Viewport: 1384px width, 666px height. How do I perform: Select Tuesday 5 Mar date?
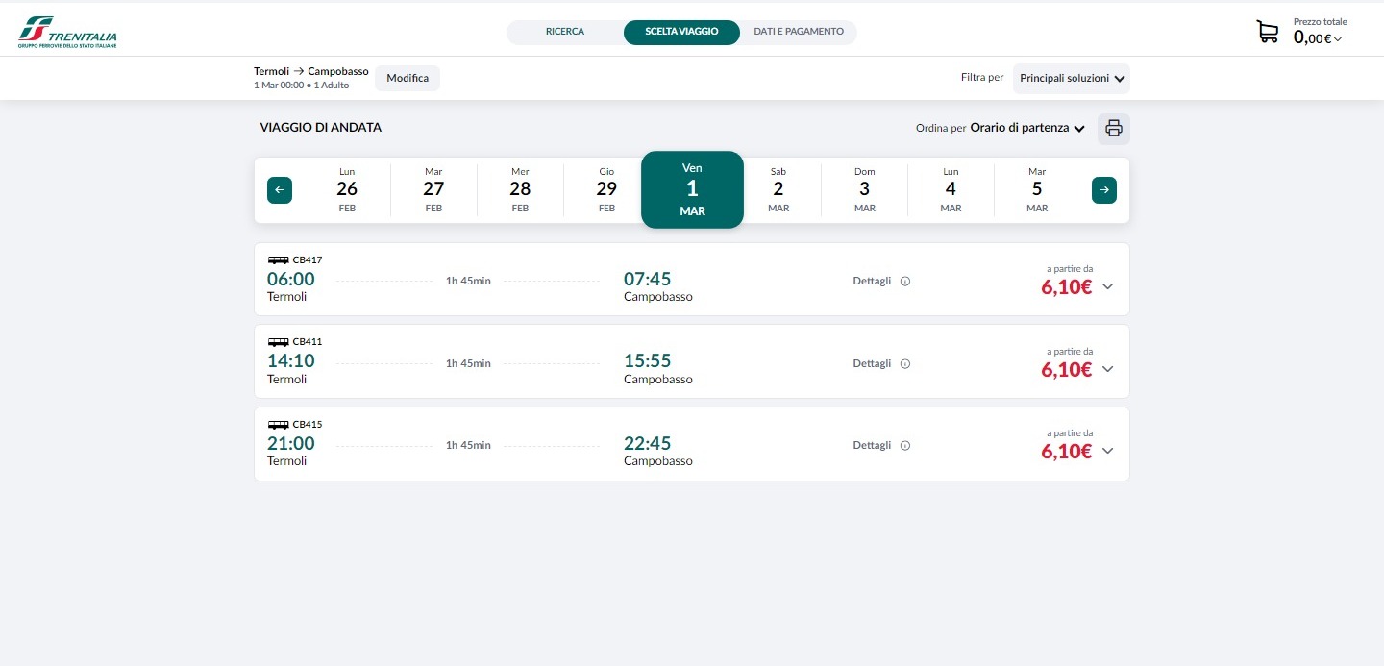point(1037,190)
